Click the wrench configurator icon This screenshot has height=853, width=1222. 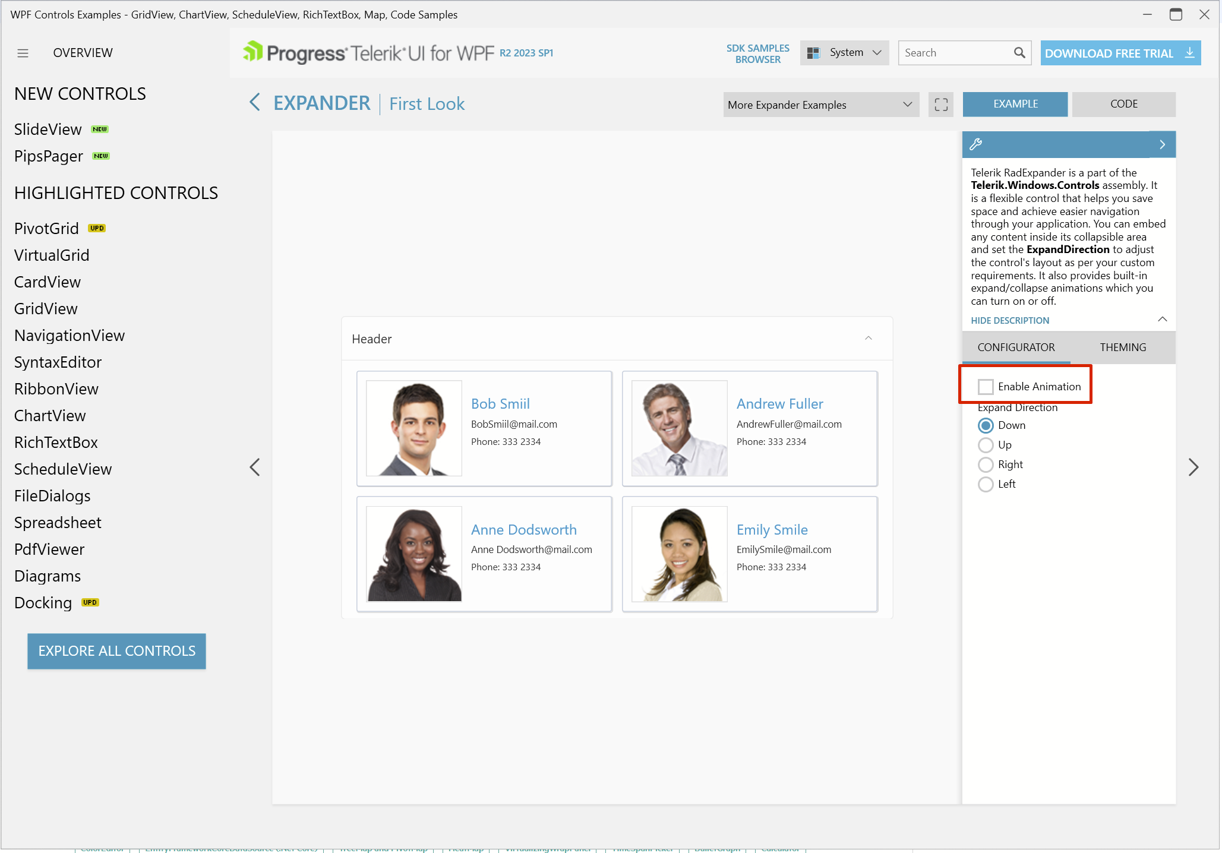click(976, 144)
